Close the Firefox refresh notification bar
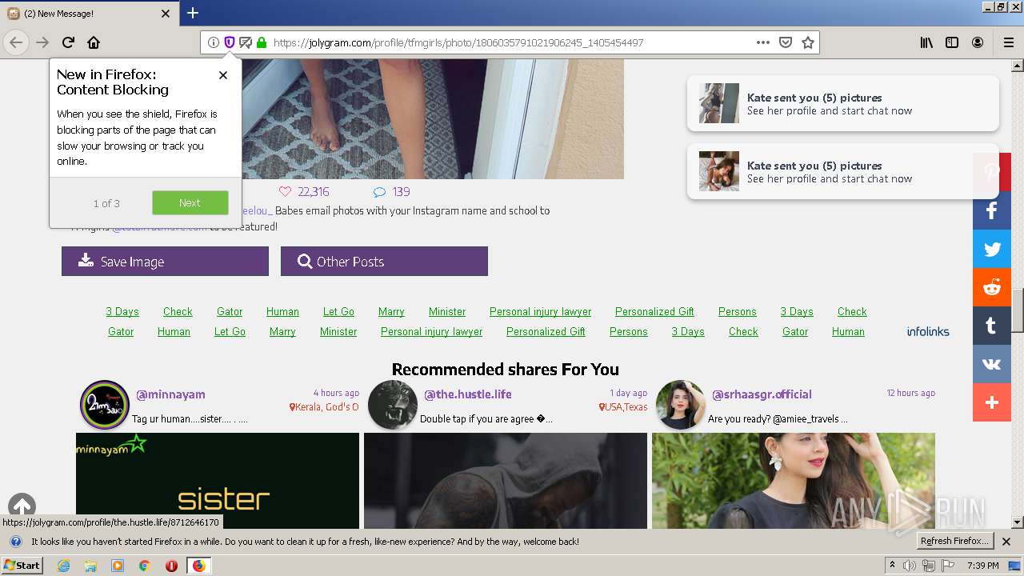This screenshot has width=1024, height=576. (x=1006, y=542)
